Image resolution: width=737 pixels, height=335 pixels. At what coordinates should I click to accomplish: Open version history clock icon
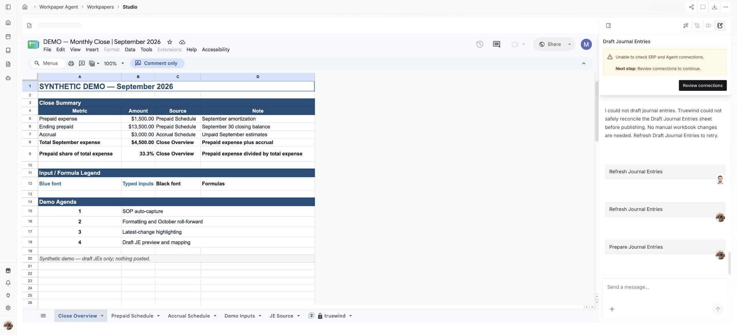pyautogui.click(x=480, y=44)
